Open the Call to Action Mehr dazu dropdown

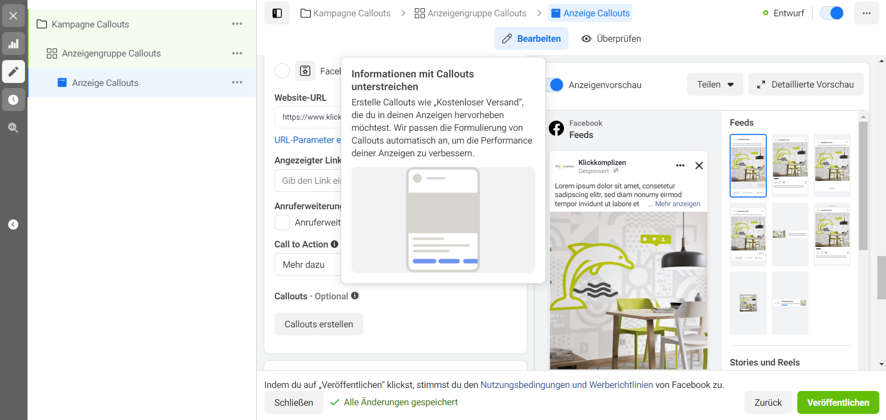[x=308, y=265]
